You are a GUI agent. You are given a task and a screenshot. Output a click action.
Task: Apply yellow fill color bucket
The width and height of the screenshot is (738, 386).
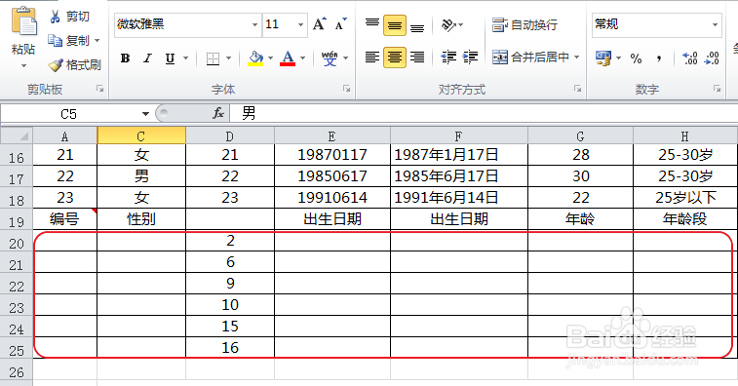tap(255, 58)
